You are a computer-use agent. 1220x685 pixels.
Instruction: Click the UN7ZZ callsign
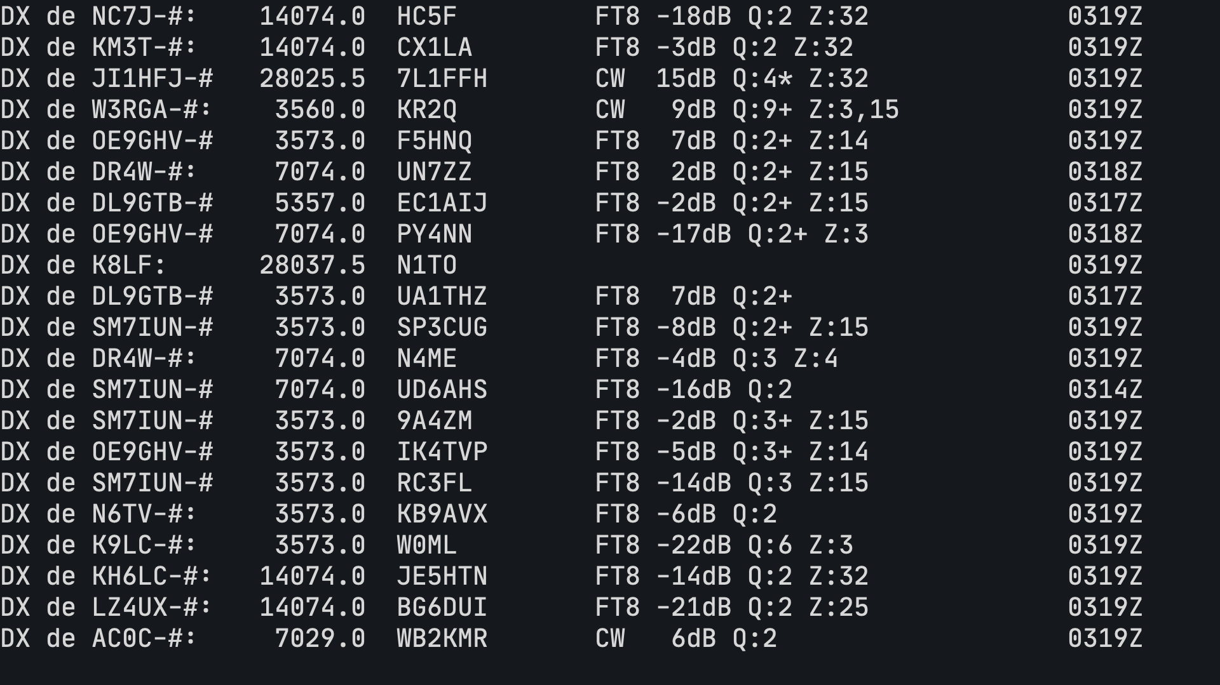point(434,172)
